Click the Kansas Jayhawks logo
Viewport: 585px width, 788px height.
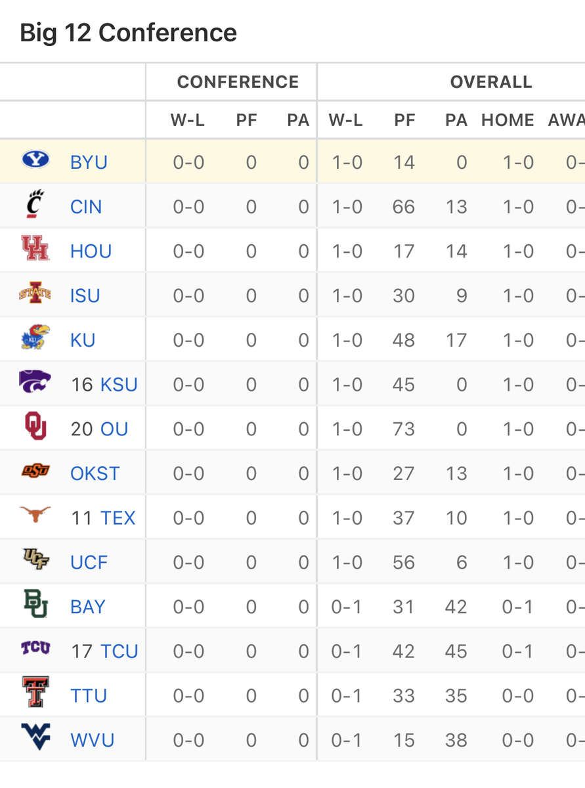coord(36,339)
